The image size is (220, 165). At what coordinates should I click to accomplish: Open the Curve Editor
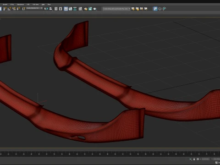pos(70,9)
